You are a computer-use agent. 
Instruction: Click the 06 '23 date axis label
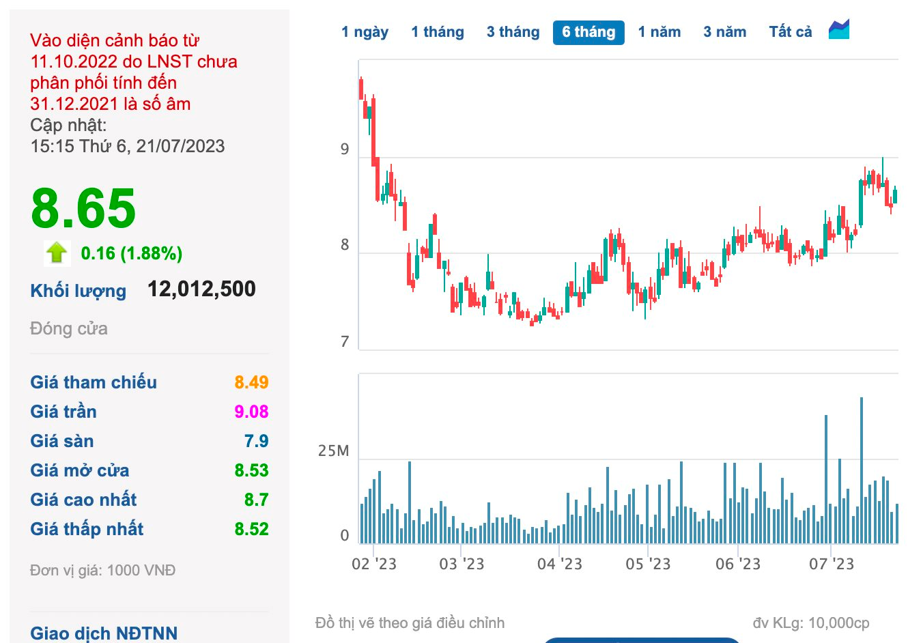tap(738, 564)
